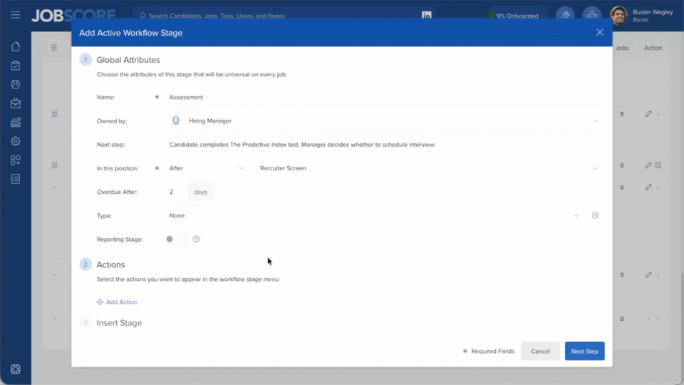
Task: Toggle the Reporting Stage switch
Action: tap(176, 239)
